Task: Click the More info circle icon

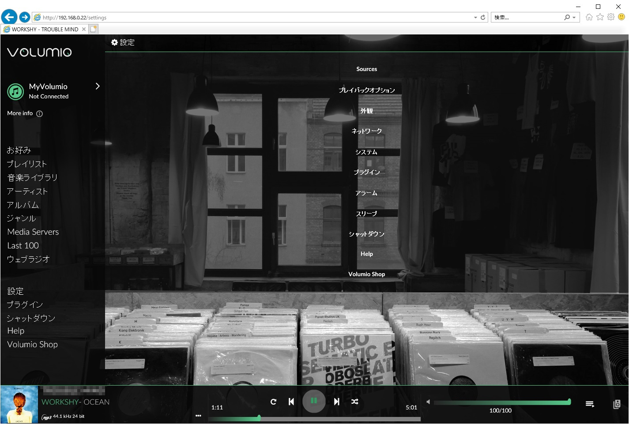Action: 39,114
